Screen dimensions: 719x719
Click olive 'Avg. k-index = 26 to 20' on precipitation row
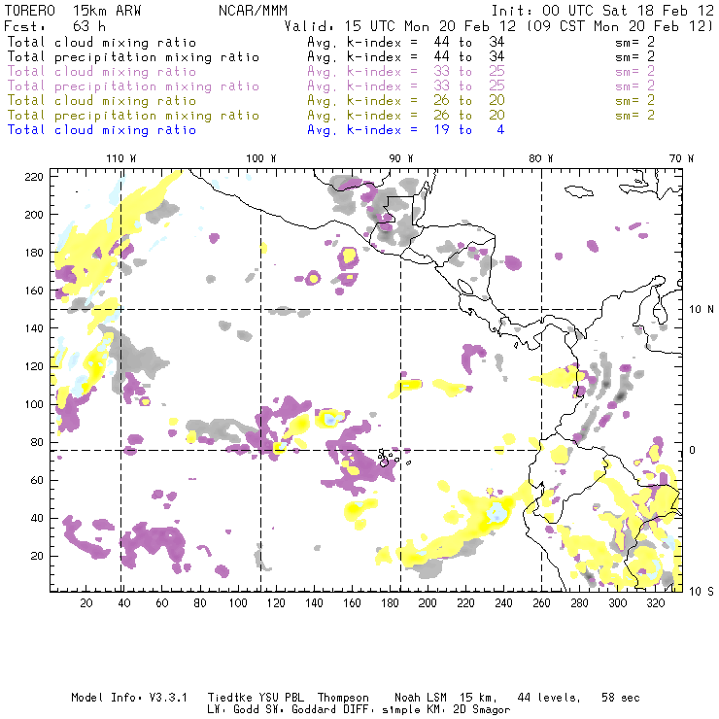[x=406, y=115]
